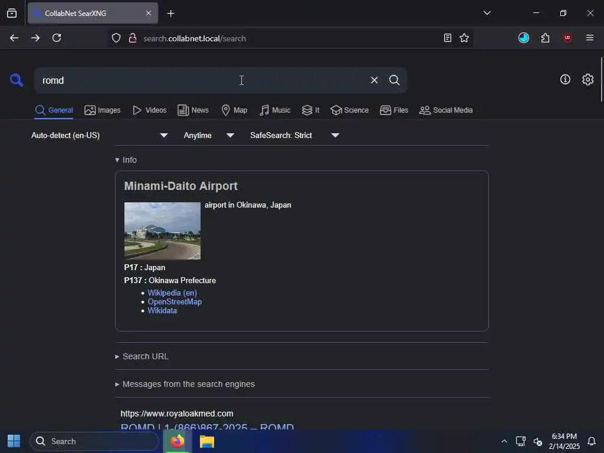Click the taskbar Search box

point(94,441)
